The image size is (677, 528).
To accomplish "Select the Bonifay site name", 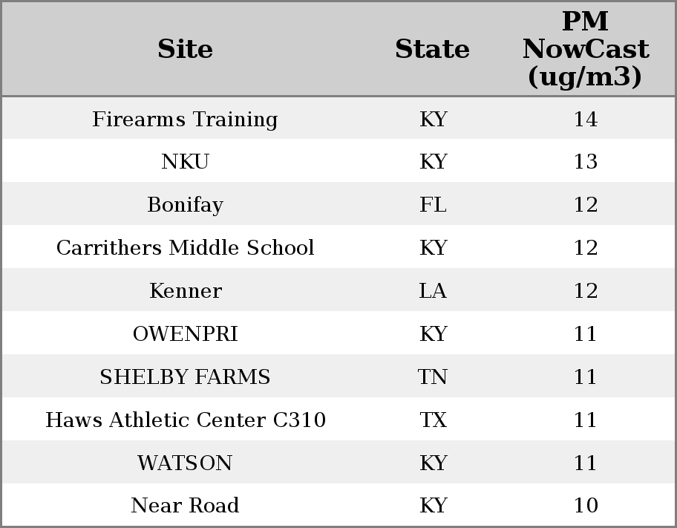I will (x=185, y=205).
